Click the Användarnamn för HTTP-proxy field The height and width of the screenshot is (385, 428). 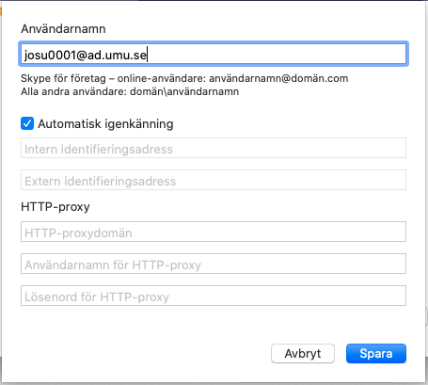(214, 264)
